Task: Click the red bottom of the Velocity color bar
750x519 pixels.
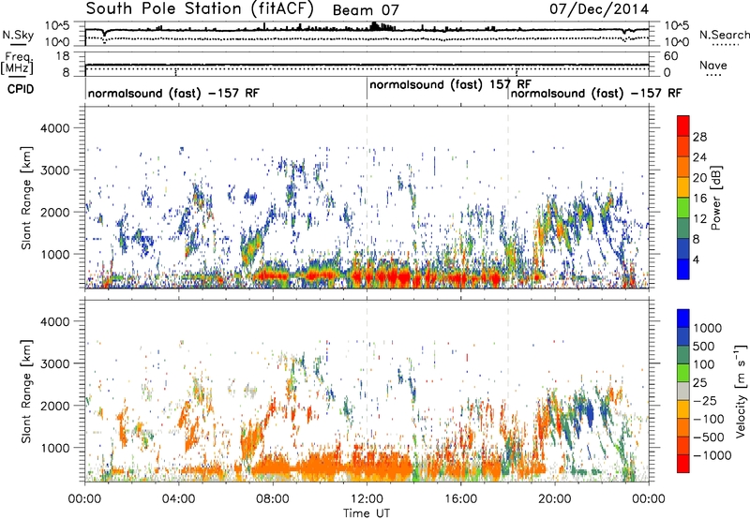Action: click(x=683, y=464)
